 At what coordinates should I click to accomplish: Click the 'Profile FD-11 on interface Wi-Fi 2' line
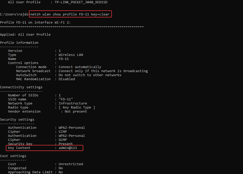click(35, 22)
